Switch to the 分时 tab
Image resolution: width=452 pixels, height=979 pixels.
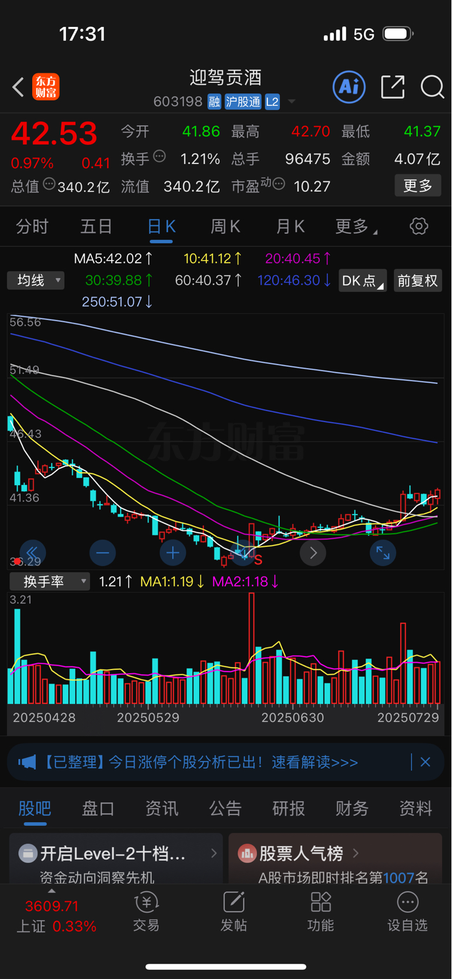(x=32, y=226)
